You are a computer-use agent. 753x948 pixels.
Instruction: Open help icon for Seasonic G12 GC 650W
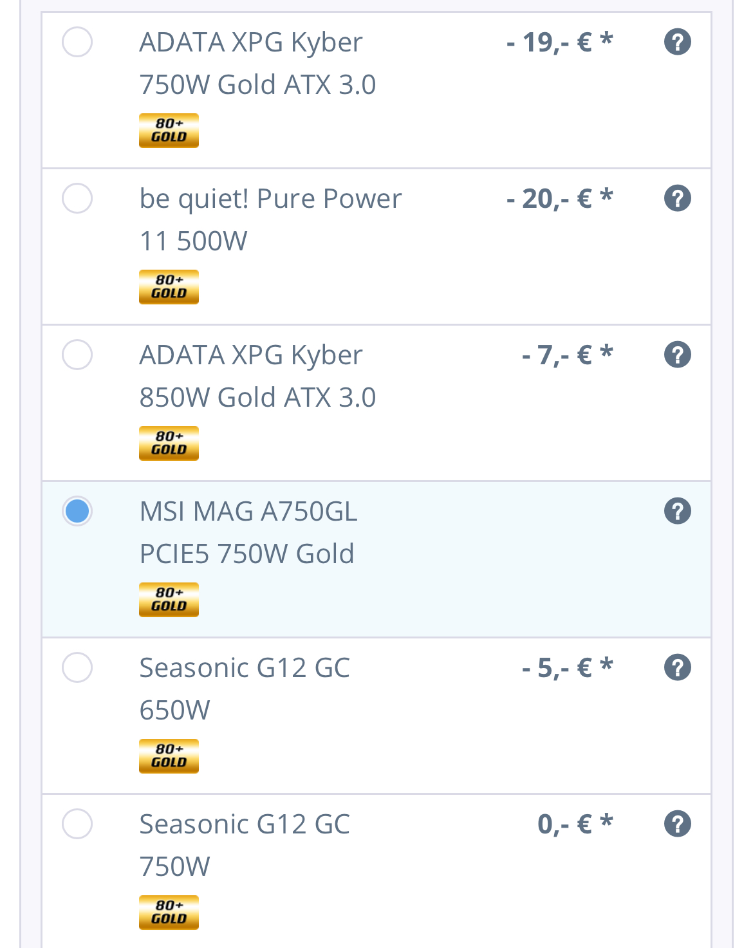click(x=677, y=667)
